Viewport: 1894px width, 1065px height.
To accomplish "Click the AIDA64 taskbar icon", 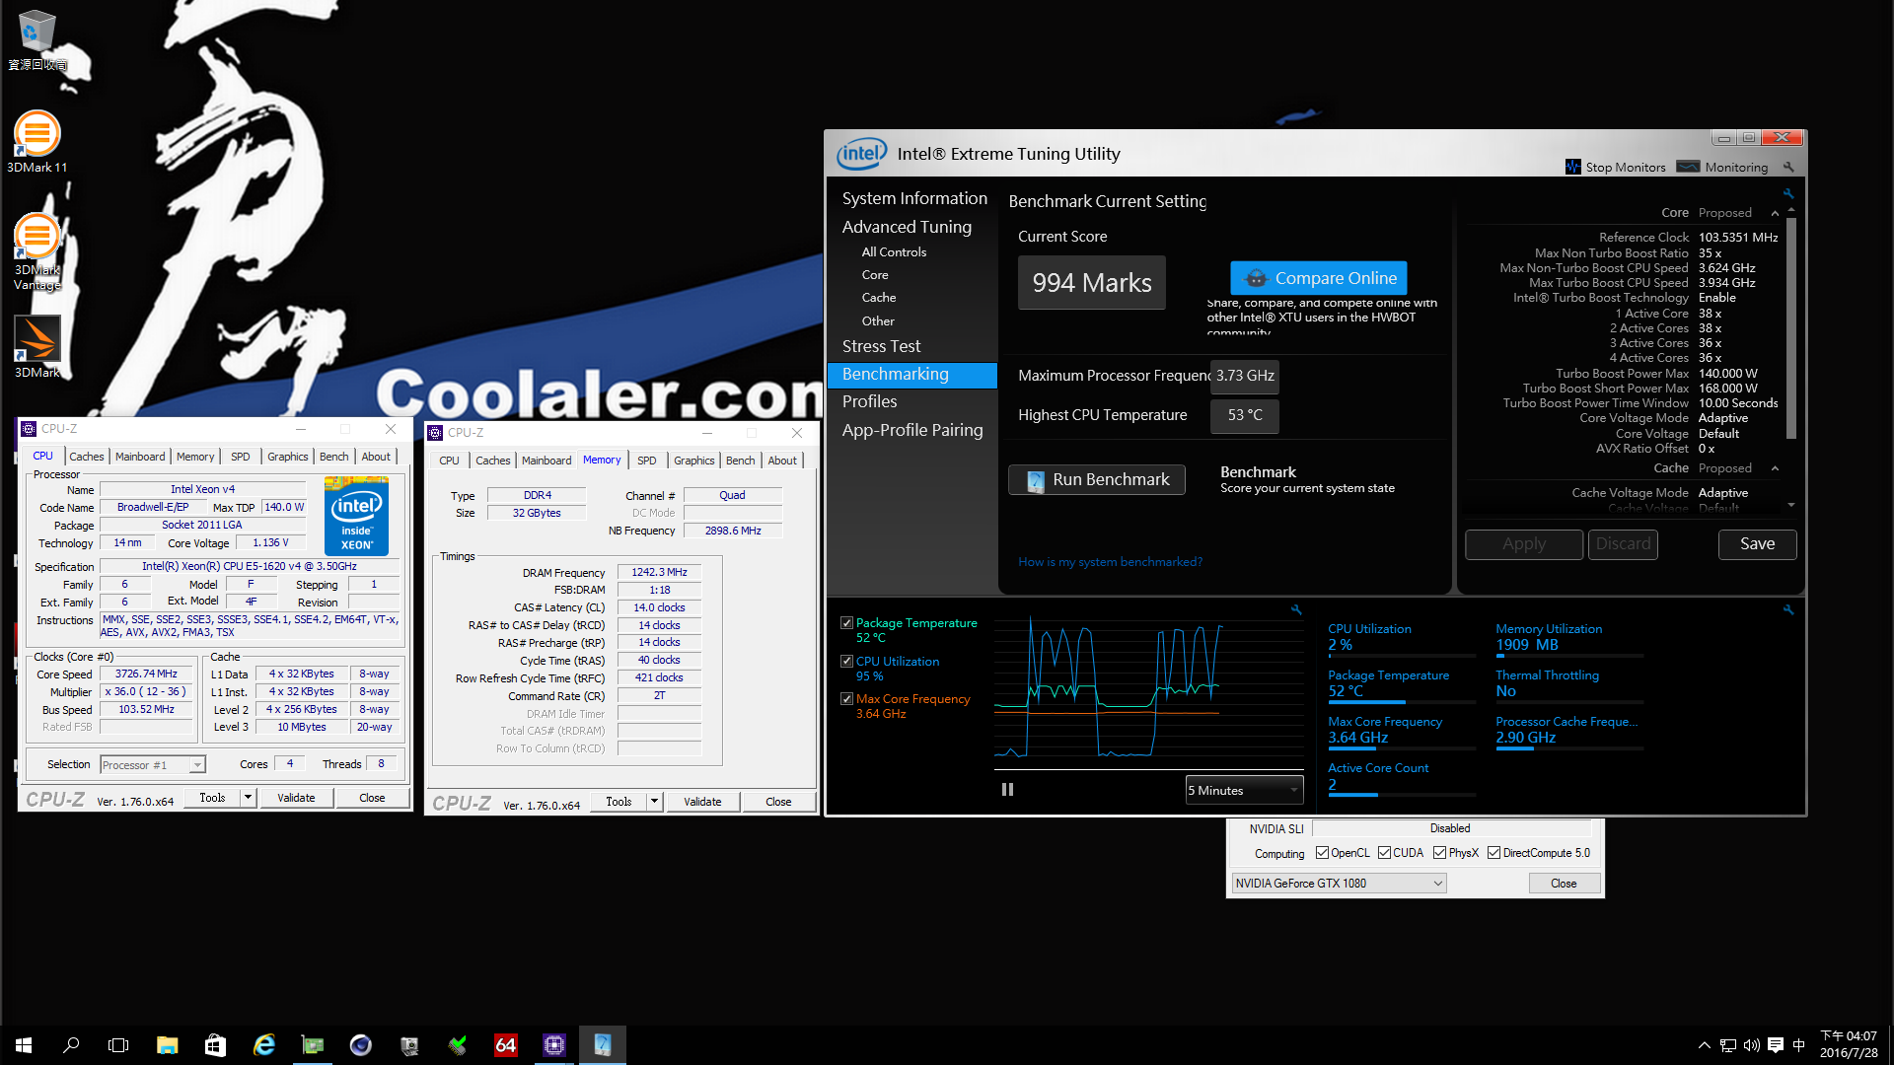I will click(x=506, y=1045).
